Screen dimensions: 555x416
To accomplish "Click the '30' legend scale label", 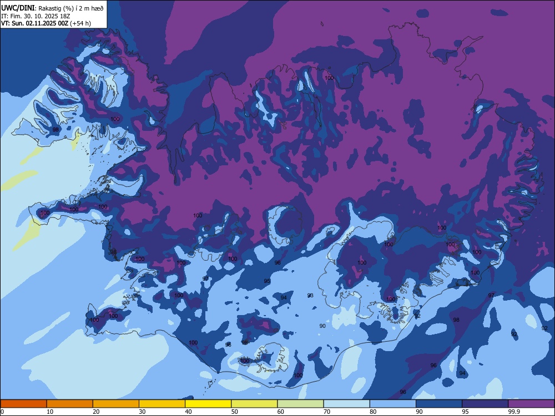I will (142, 412).
